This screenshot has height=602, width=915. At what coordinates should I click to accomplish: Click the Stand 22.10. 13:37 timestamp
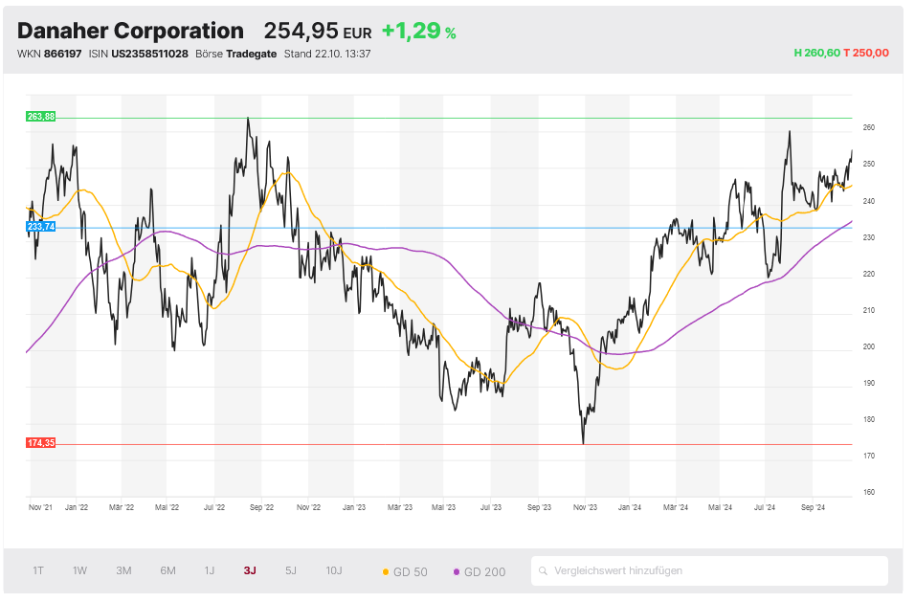click(x=327, y=54)
